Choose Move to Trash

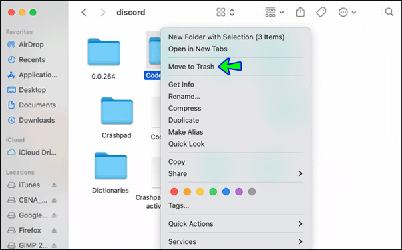[x=191, y=67]
